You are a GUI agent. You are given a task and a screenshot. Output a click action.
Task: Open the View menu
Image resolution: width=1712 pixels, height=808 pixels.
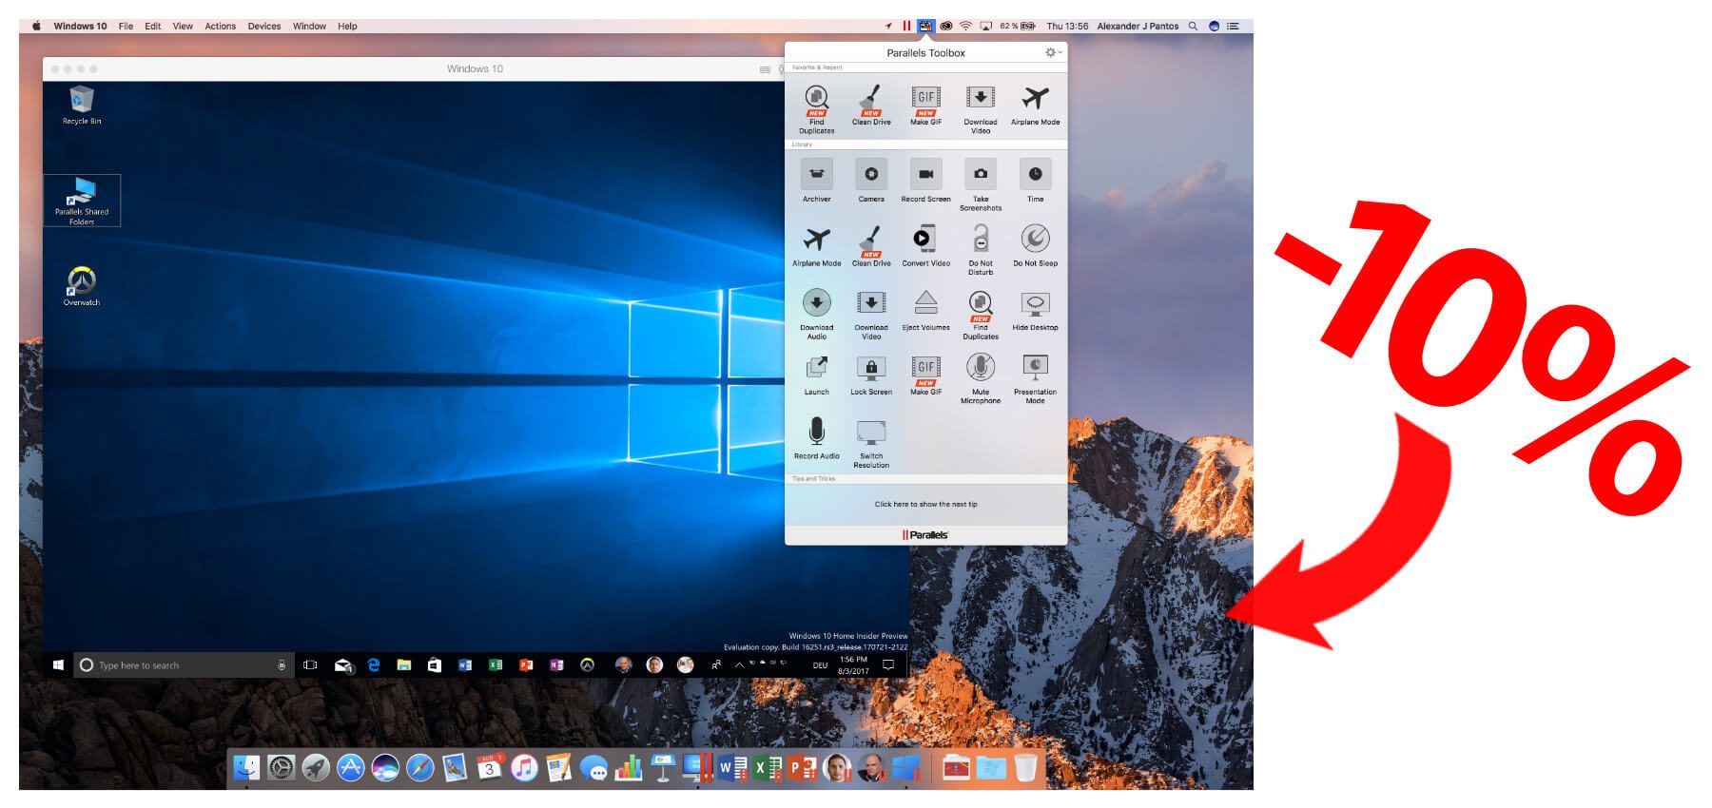(183, 26)
